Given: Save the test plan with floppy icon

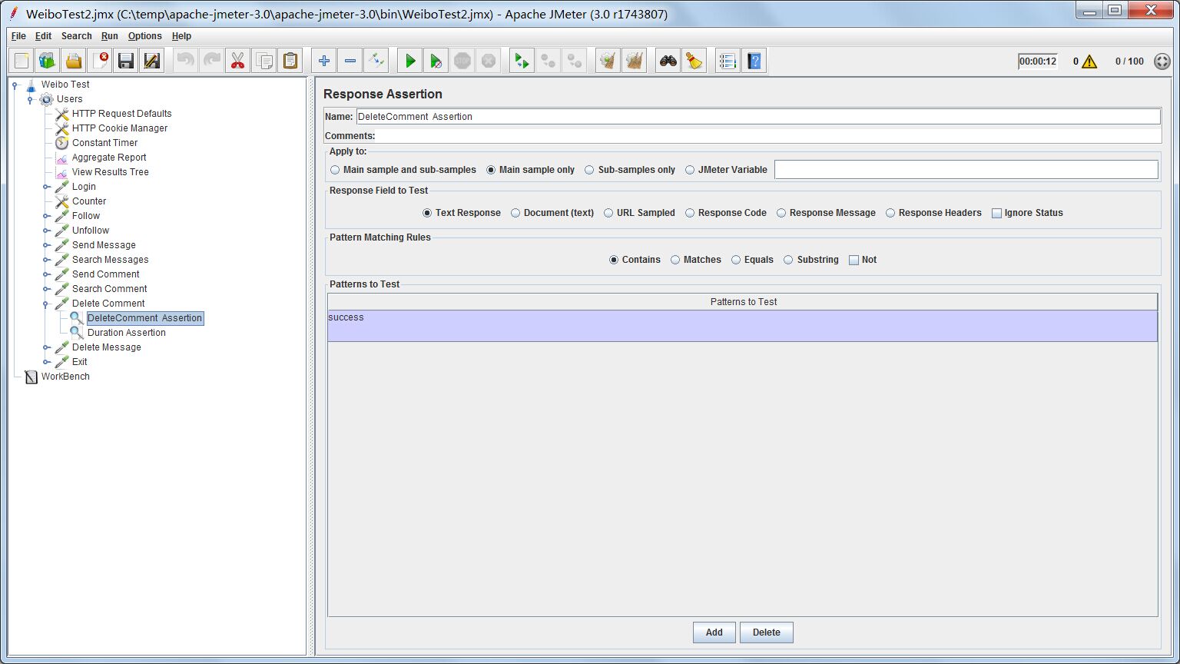Looking at the screenshot, I should click(126, 61).
